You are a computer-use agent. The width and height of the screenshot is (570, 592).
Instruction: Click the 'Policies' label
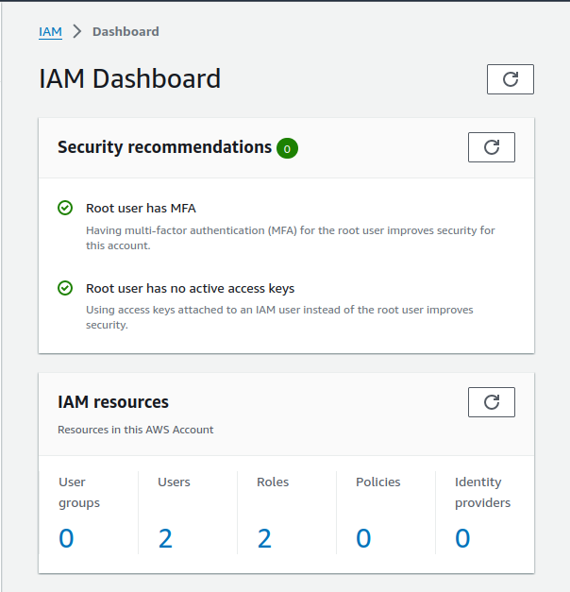point(377,482)
